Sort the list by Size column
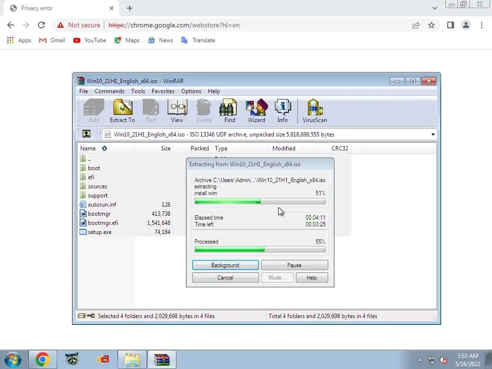 [154, 148]
